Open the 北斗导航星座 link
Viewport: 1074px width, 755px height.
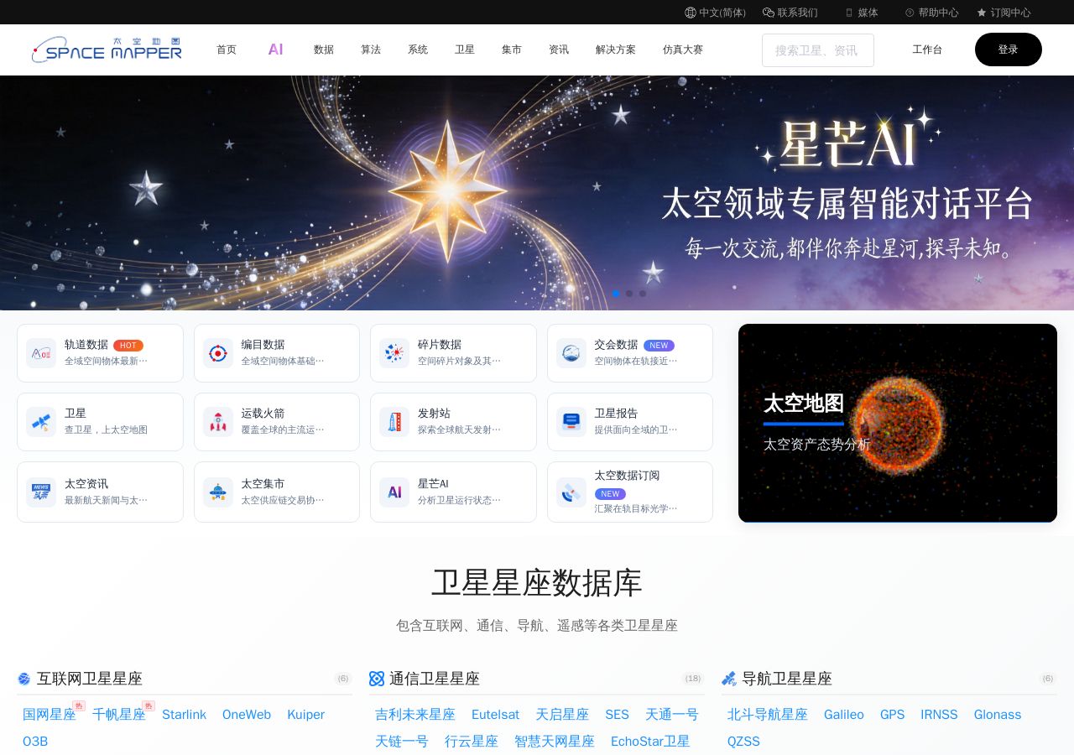point(768,715)
